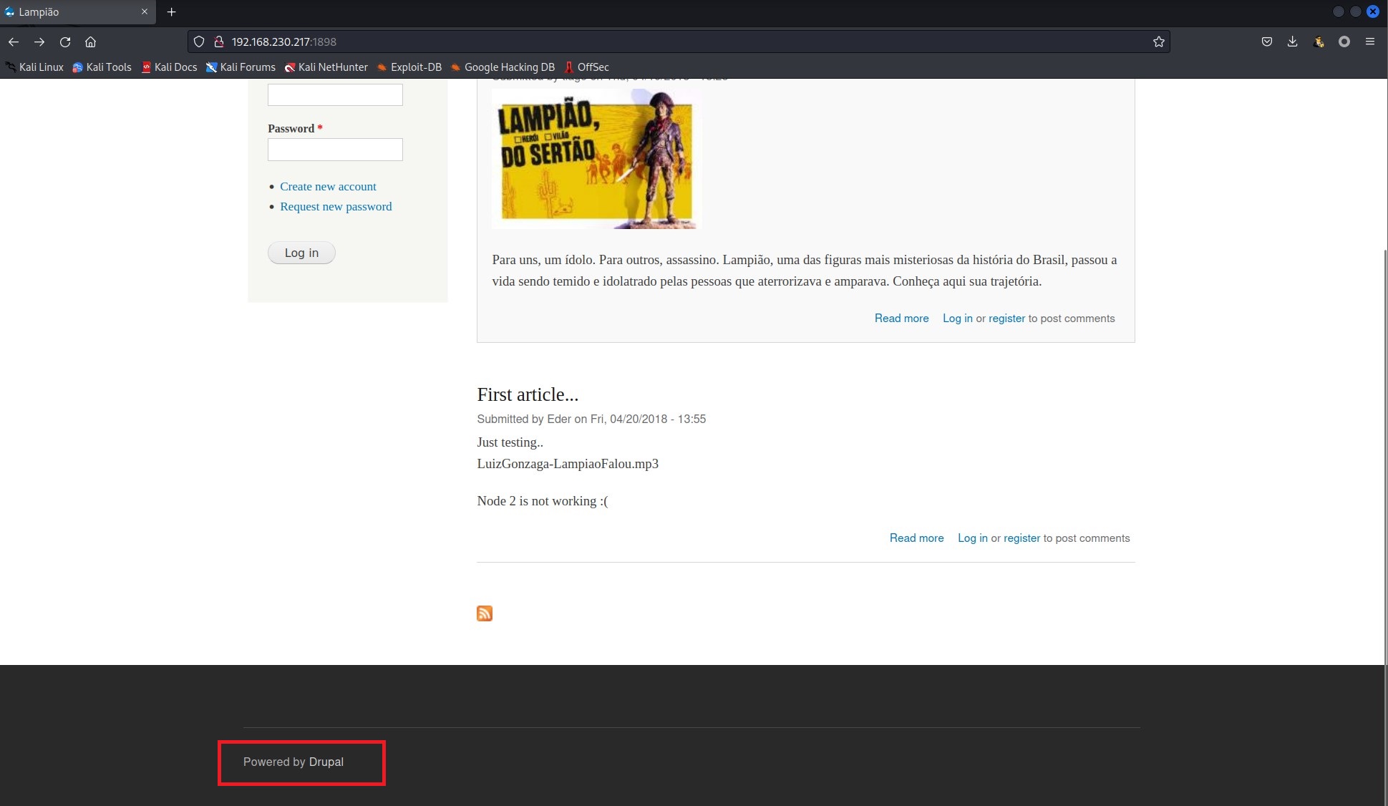1388x806 pixels.
Task: Click the Read more link under Lampião article
Action: [901, 318]
